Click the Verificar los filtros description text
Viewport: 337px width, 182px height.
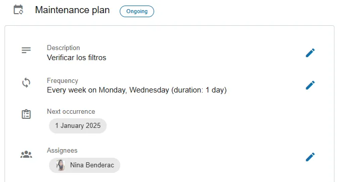tap(76, 58)
